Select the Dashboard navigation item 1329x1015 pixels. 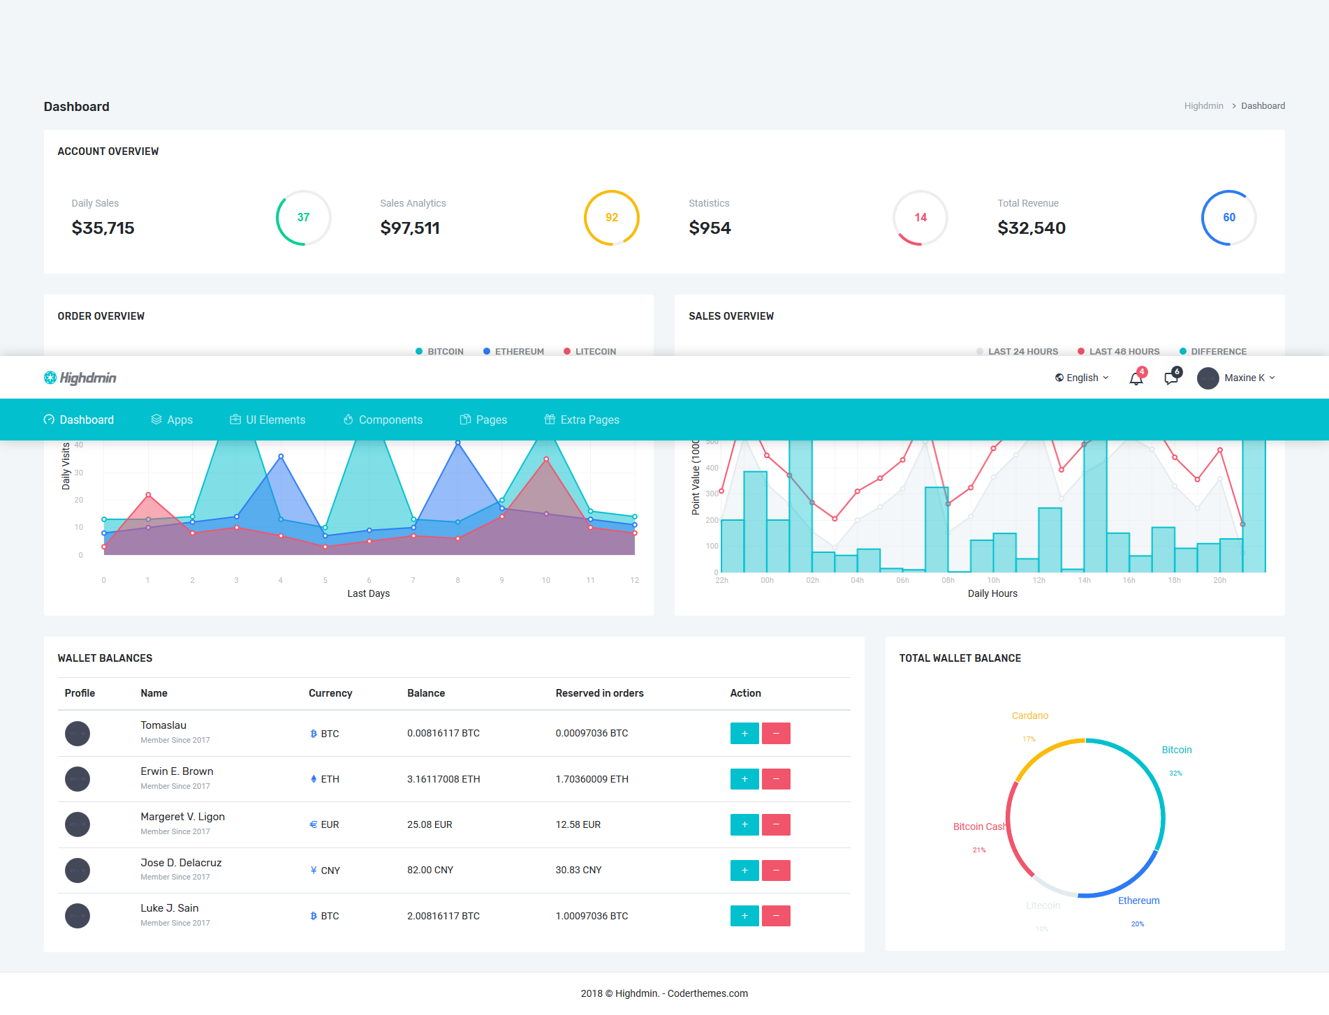(x=79, y=420)
